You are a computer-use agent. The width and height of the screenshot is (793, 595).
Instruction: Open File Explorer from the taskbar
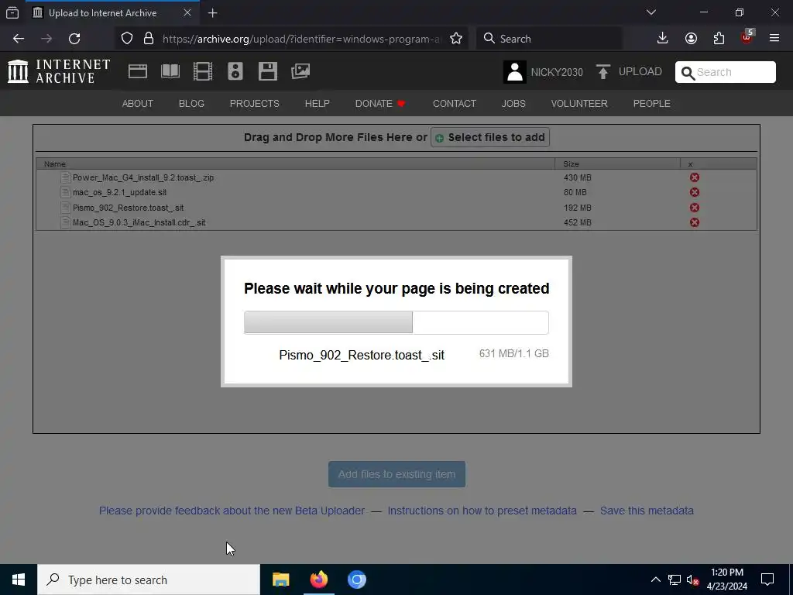pyautogui.click(x=280, y=580)
